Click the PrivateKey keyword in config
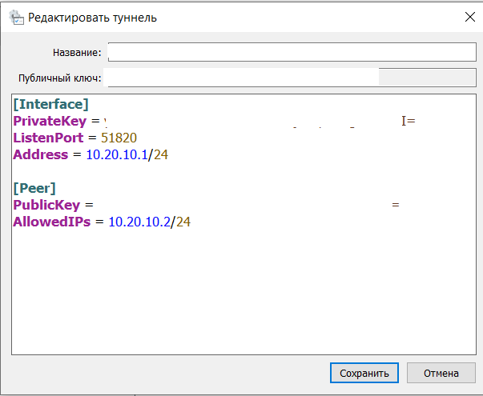The height and width of the screenshot is (396, 483). coord(50,121)
